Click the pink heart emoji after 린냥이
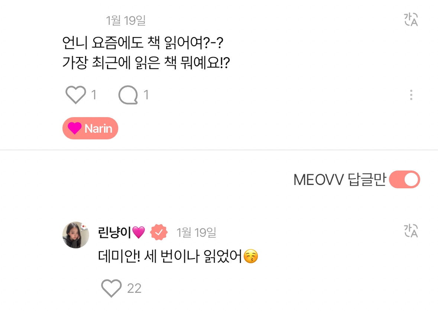The image size is (438, 311). point(139,233)
